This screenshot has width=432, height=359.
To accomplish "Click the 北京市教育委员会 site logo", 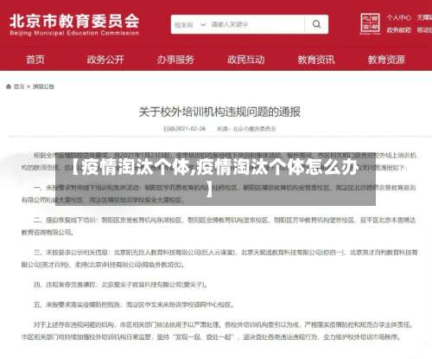I will pyautogui.click(x=74, y=25).
